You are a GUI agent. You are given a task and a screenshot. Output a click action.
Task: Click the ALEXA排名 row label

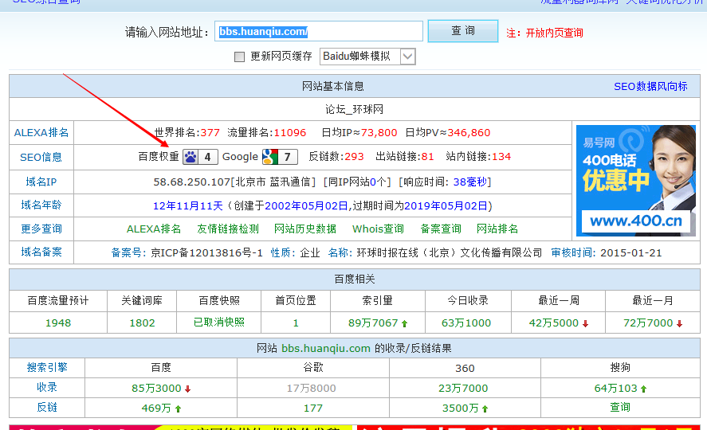pyautogui.click(x=41, y=133)
